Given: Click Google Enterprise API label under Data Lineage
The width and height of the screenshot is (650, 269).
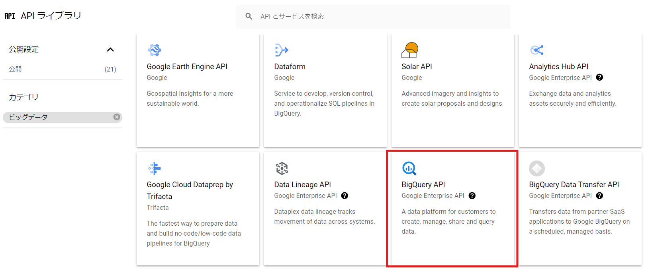Looking at the screenshot, I should click(305, 195).
